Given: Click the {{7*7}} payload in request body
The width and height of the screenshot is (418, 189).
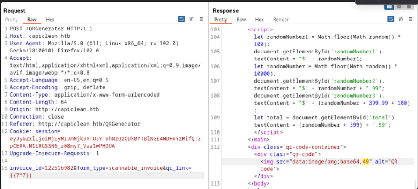Looking at the screenshot, I should [21, 175].
